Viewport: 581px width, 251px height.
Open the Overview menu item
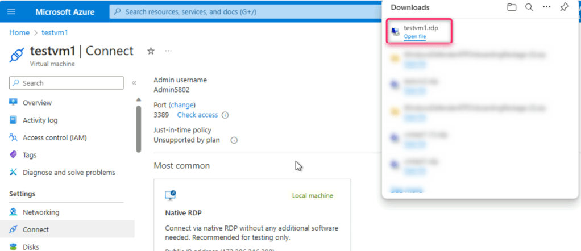(x=37, y=103)
